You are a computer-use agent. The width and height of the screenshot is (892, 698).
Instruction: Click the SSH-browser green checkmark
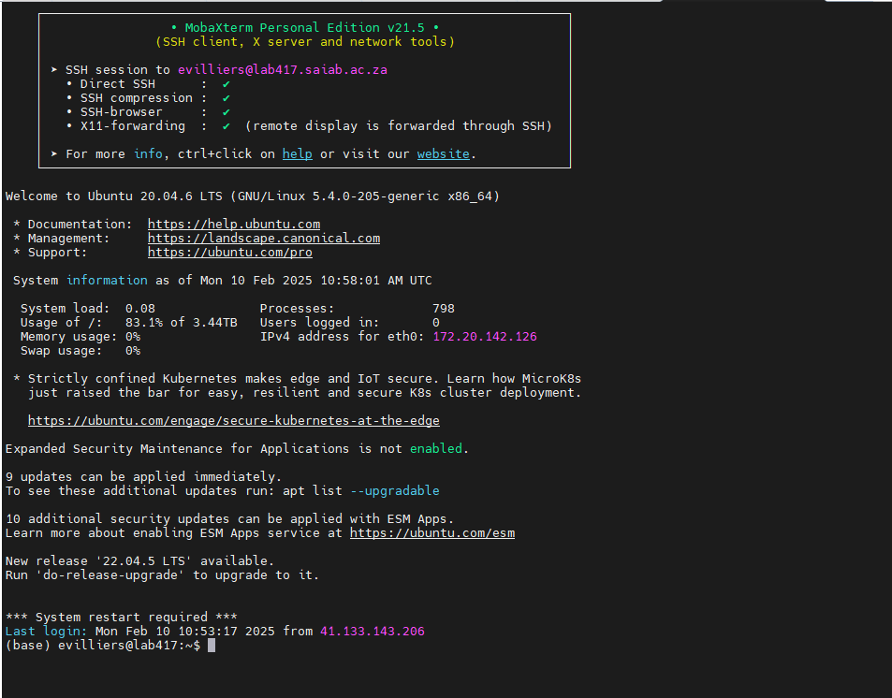(x=227, y=112)
